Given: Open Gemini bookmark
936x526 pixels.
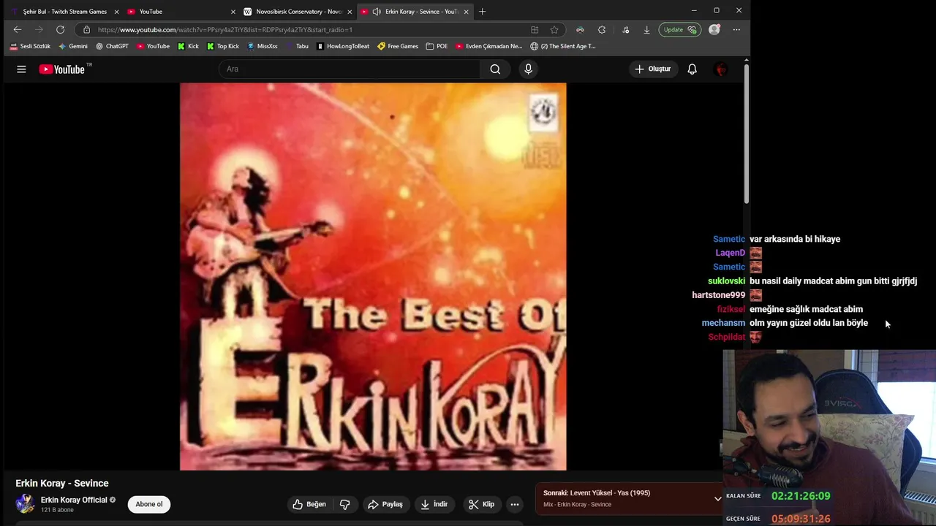Looking at the screenshot, I should click(73, 46).
